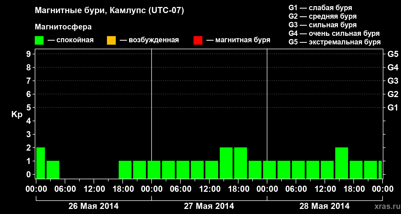The width and height of the screenshot is (401, 214).
Task: Click the final '00:00' label ending 28 Мая
Action: (382, 189)
